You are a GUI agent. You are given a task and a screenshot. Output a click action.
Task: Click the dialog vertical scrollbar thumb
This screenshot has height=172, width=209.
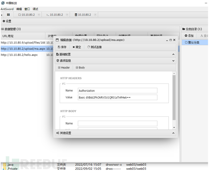tap(174, 98)
